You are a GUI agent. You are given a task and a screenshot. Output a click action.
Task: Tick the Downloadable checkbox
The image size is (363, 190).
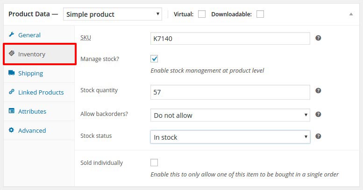click(x=260, y=14)
